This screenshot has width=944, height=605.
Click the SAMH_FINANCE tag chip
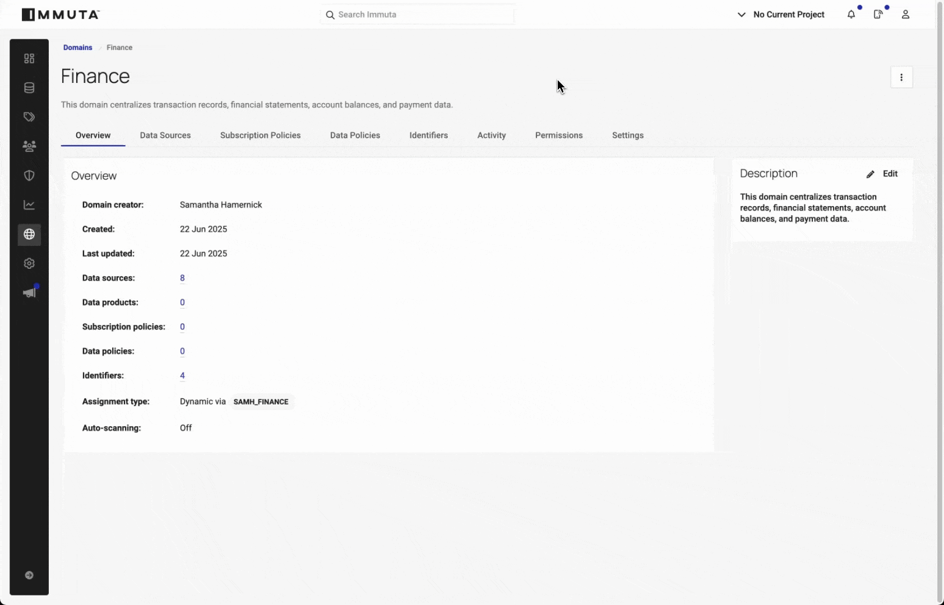pyautogui.click(x=261, y=402)
